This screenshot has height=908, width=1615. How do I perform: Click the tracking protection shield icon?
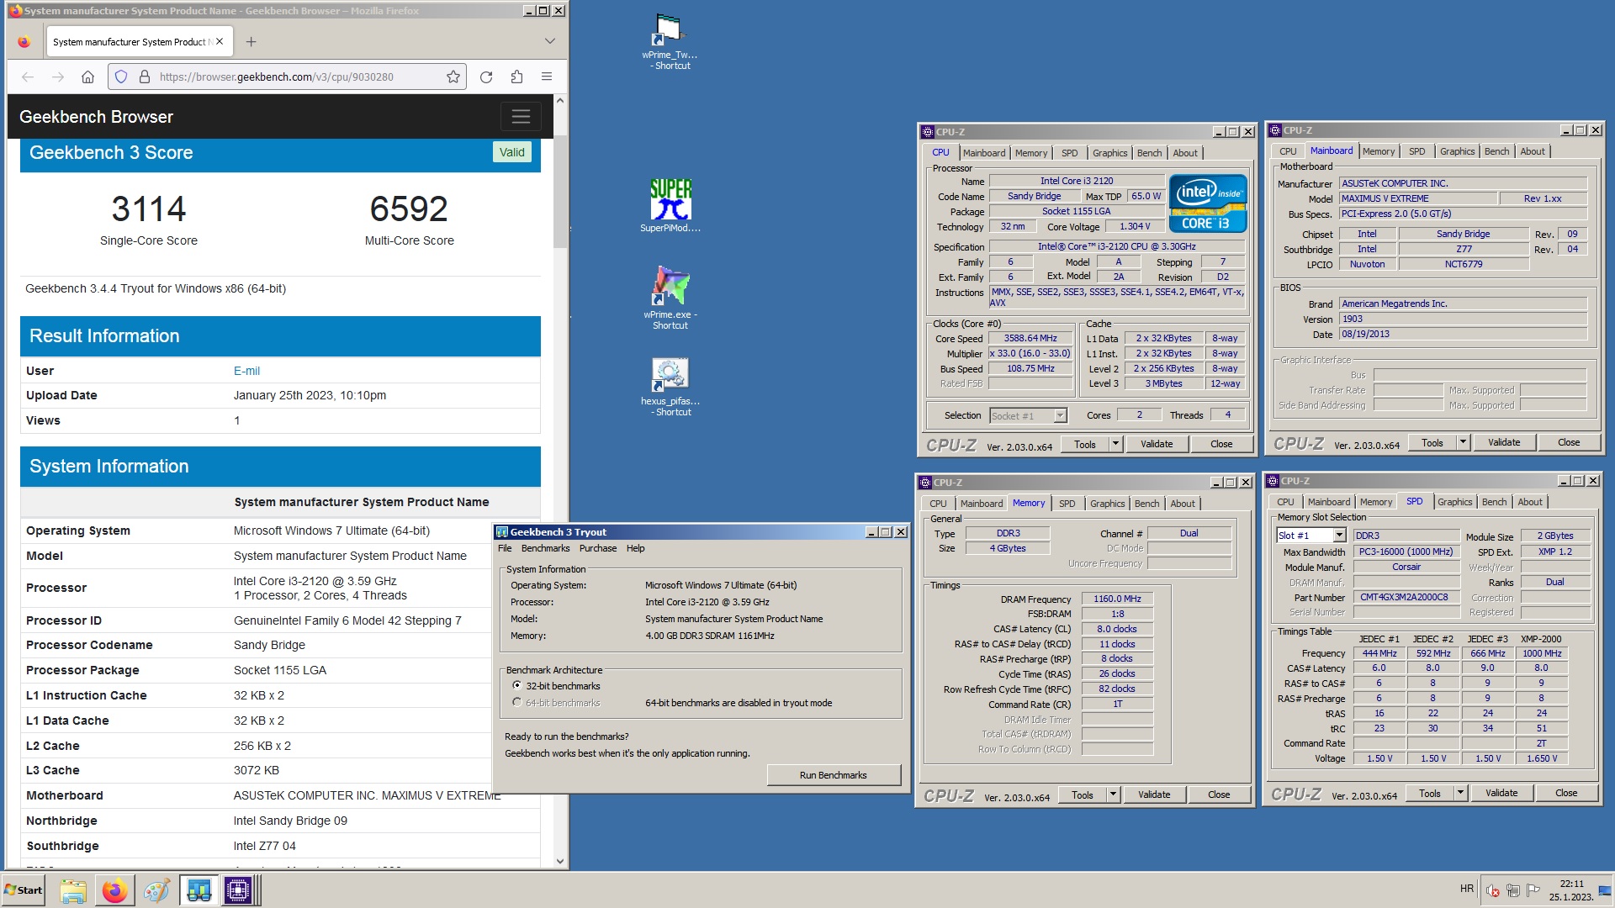click(x=121, y=77)
